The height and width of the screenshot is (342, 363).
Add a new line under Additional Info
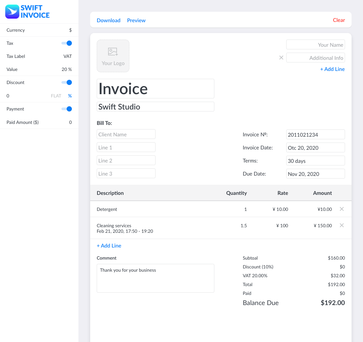332,69
